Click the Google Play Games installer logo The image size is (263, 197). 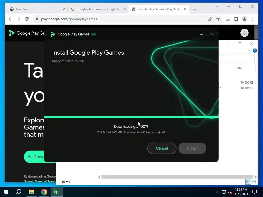point(53,34)
